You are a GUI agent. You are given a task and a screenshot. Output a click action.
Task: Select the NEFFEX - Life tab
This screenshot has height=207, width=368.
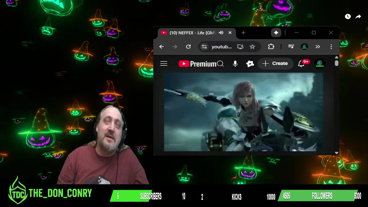pyautogui.click(x=197, y=33)
